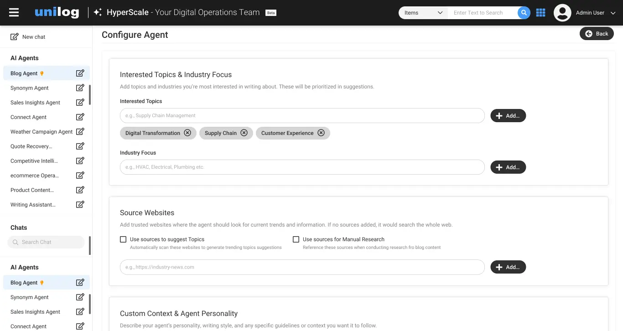This screenshot has height=331, width=623.
Task: Click Interested Topics & Industry Focus heading
Action: point(176,75)
